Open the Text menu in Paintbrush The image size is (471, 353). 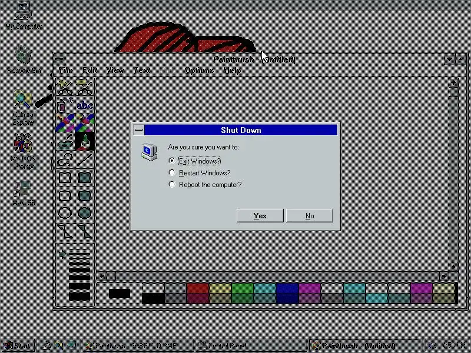(x=142, y=70)
